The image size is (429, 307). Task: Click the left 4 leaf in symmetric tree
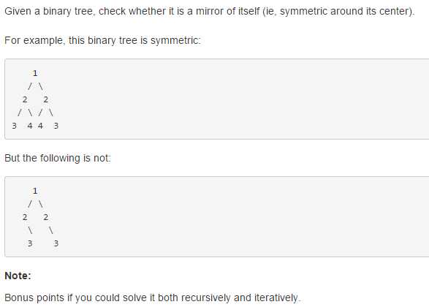[x=30, y=126]
